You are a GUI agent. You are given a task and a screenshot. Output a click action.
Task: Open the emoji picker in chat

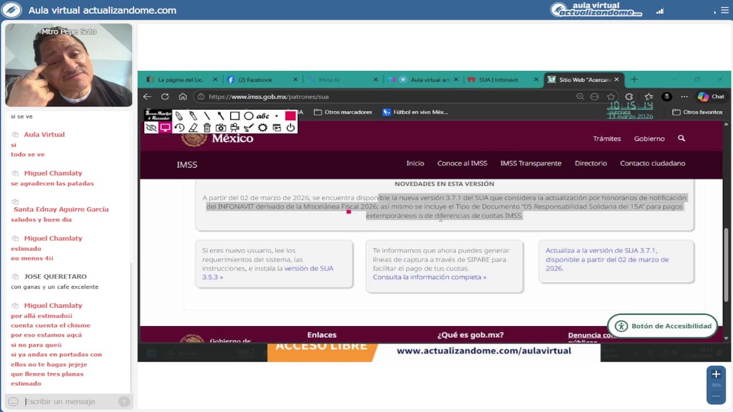coord(13,402)
